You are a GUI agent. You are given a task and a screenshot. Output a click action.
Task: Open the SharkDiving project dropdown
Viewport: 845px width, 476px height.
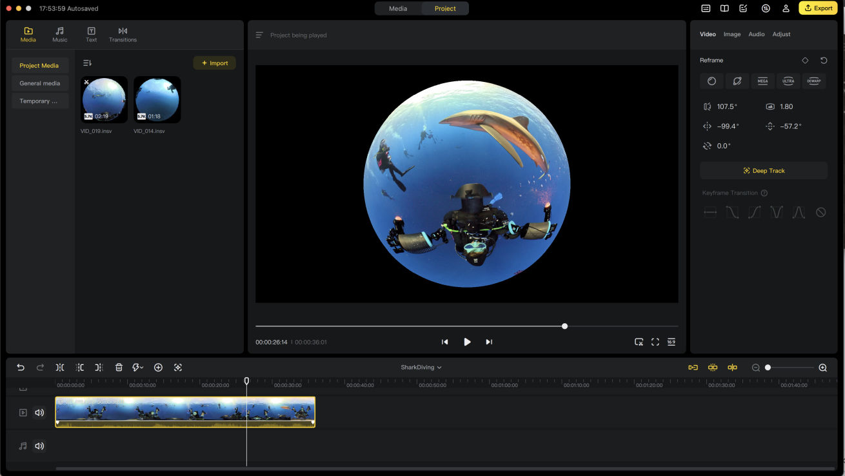[x=421, y=368]
